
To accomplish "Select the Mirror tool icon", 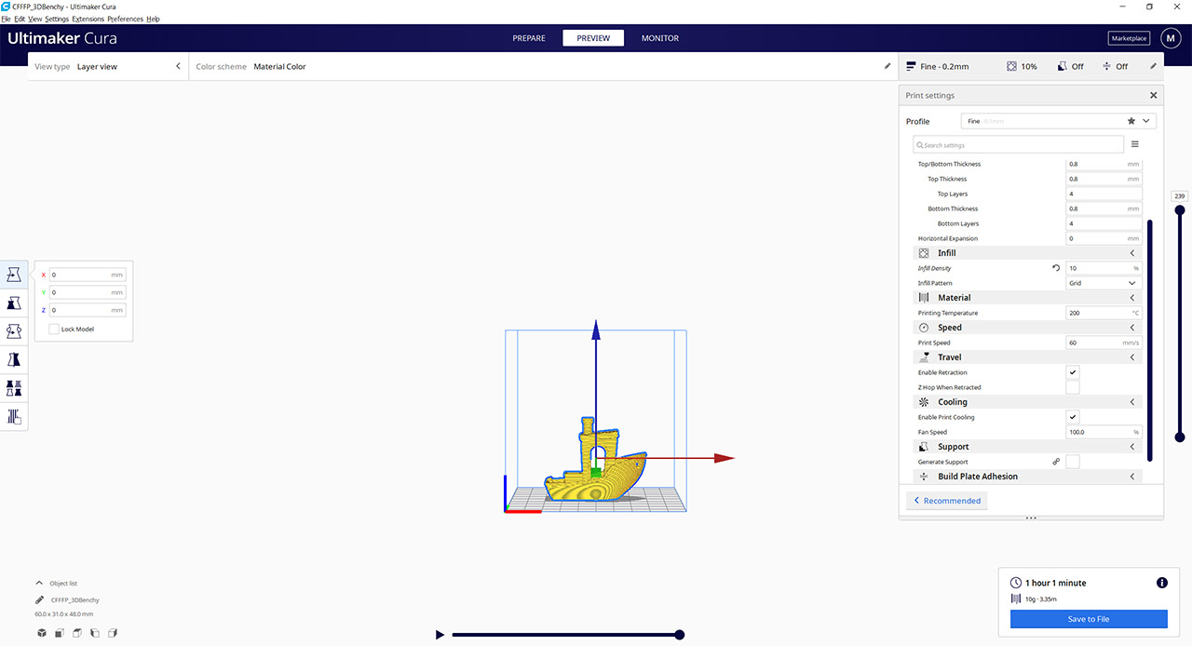I will (14, 359).
